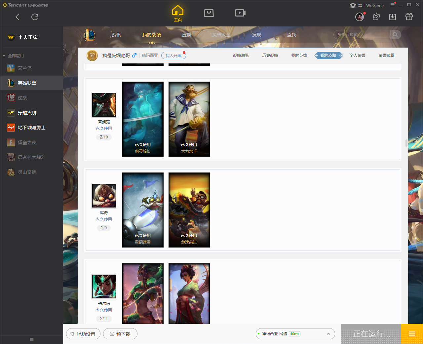Open the 个人荣誉 sub-tab
423x344 pixels.
click(x=357, y=56)
